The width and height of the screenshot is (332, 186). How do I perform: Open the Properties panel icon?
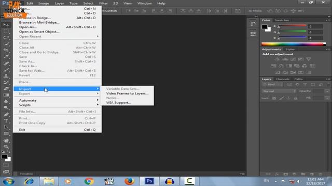[253, 33]
